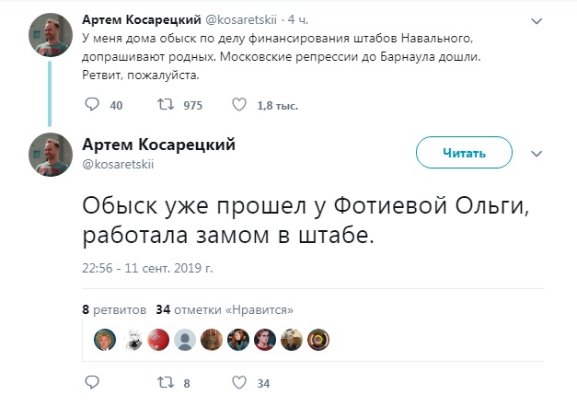Open the tweet timestamp 22:56 - 11 сент. 2019 г.
Screen dimensions: 577x418
[x=147, y=268]
